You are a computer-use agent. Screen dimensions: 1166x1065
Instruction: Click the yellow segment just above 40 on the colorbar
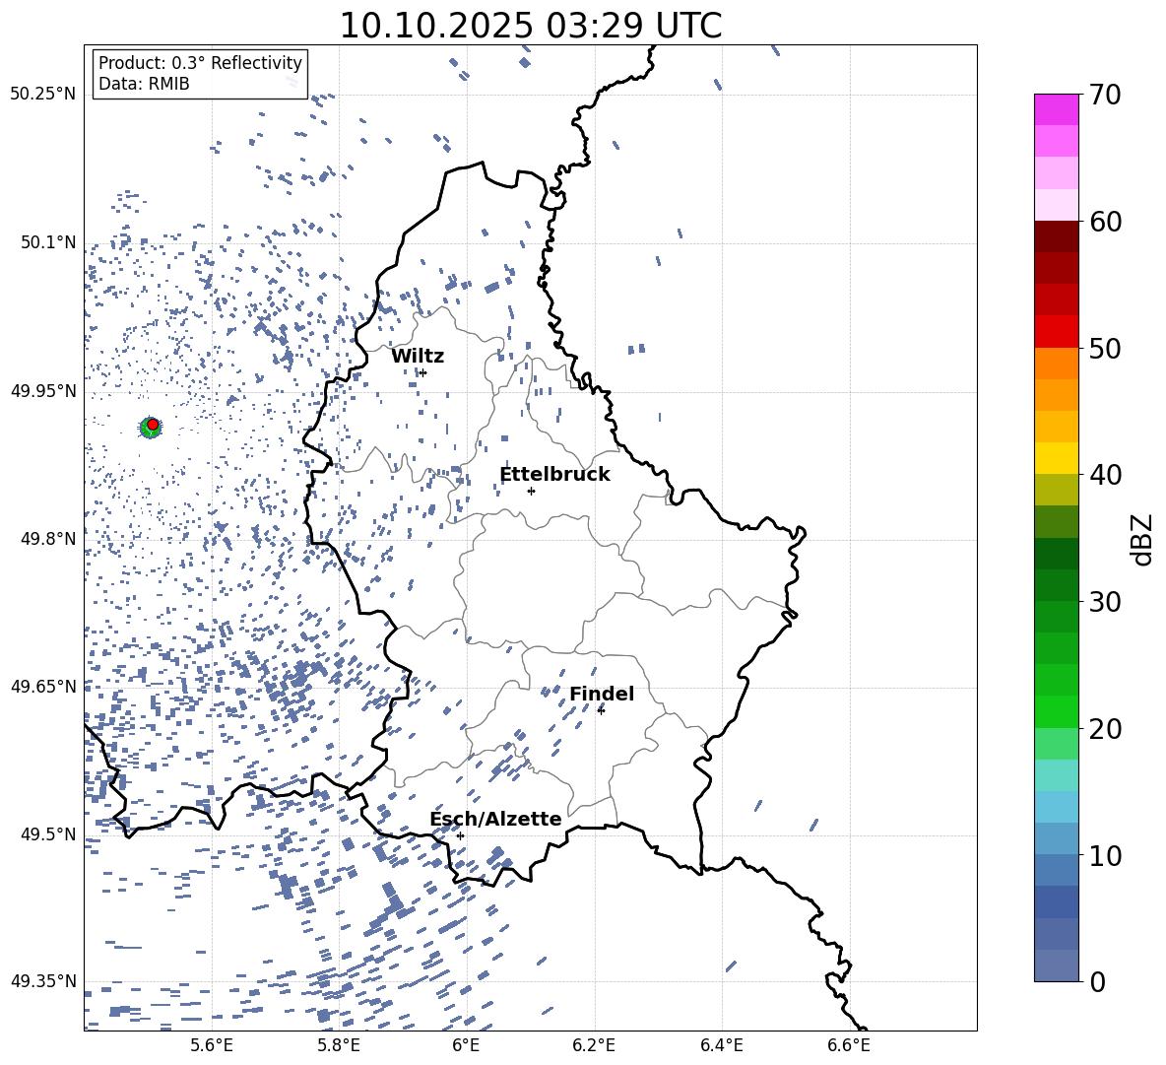pyautogui.click(x=1056, y=458)
